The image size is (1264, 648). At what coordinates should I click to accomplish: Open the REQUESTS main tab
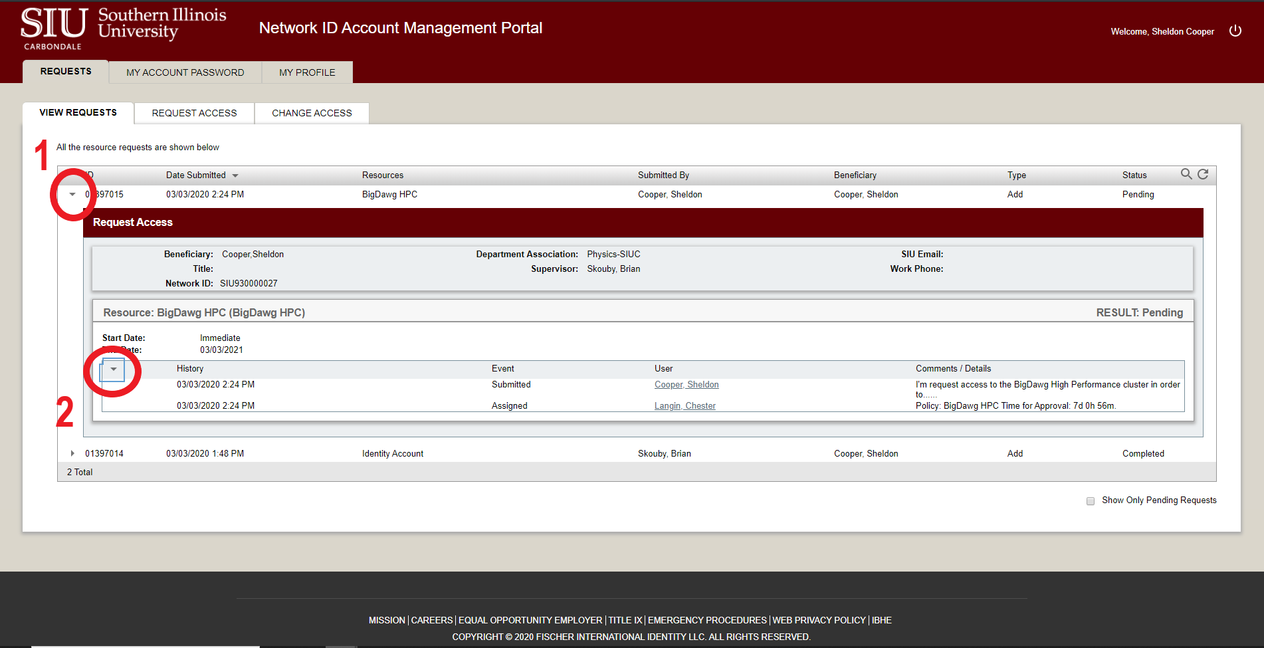pyautogui.click(x=66, y=71)
